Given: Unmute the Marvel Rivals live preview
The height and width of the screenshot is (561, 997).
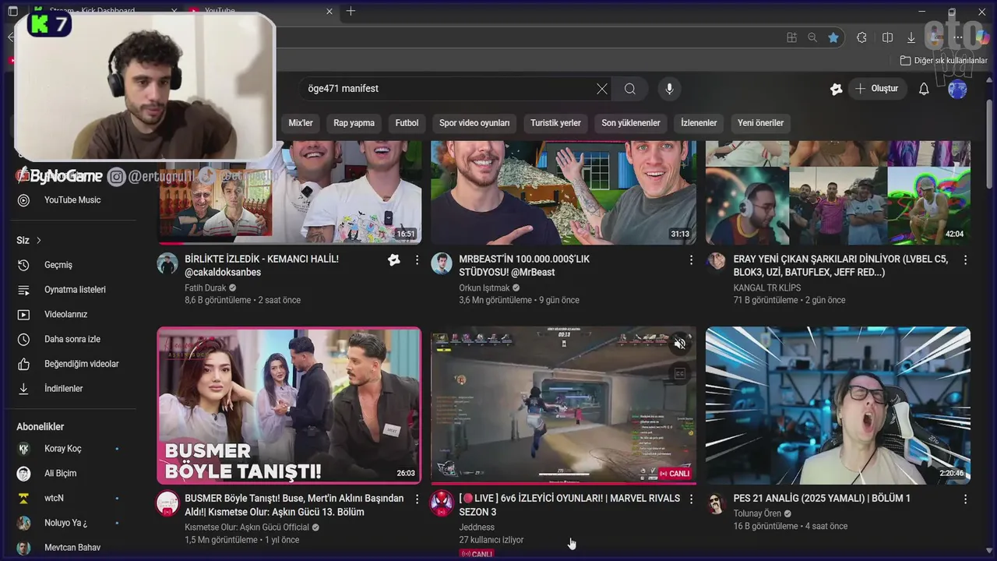Looking at the screenshot, I should click(680, 344).
